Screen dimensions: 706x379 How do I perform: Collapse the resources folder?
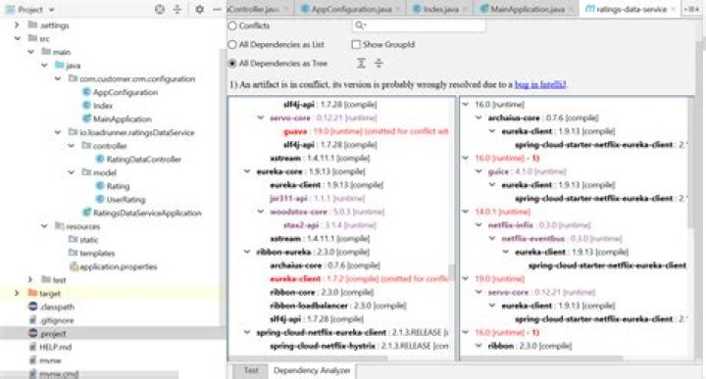(44, 226)
